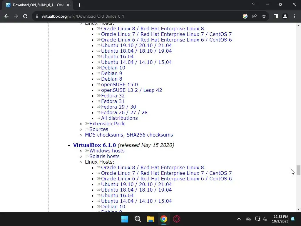Open 6.1.8 Oracle Linux 8 link
Screen dimensions: 301x226
click(x=153, y=167)
